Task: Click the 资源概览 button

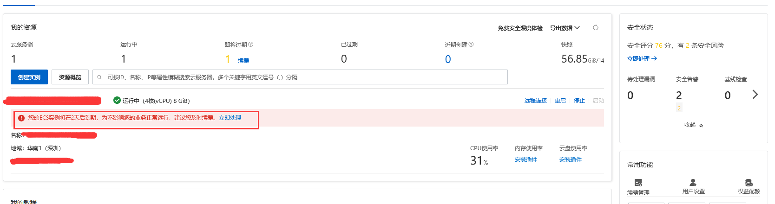Action: [70, 77]
